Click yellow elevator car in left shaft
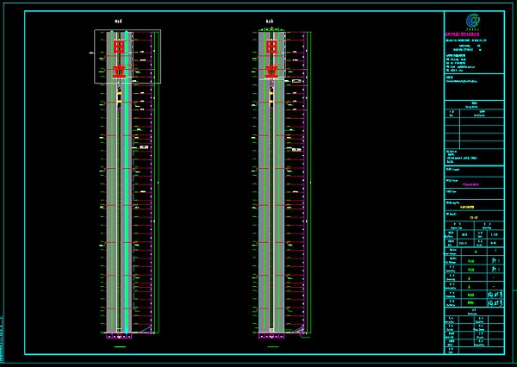 119,98
